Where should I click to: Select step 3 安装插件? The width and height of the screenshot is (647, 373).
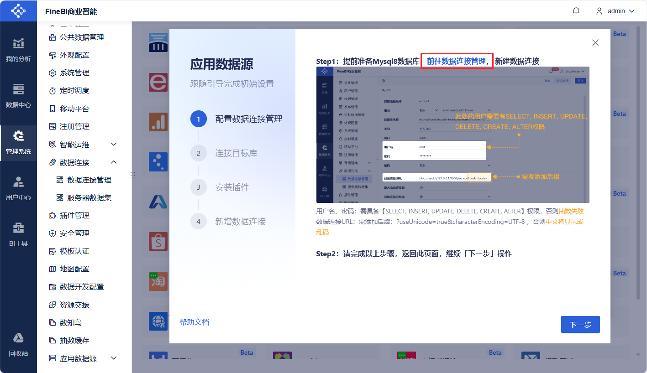[220, 187]
